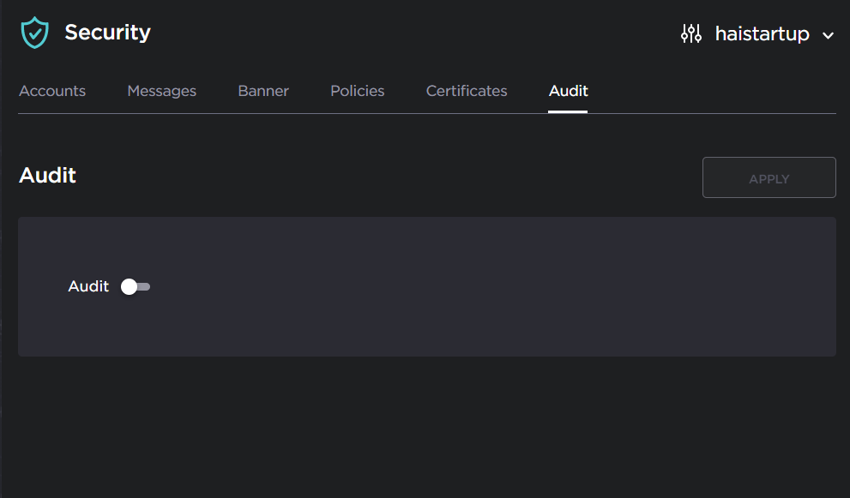Open the haistartup device name menu
The image size is (850, 498).
click(x=762, y=34)
